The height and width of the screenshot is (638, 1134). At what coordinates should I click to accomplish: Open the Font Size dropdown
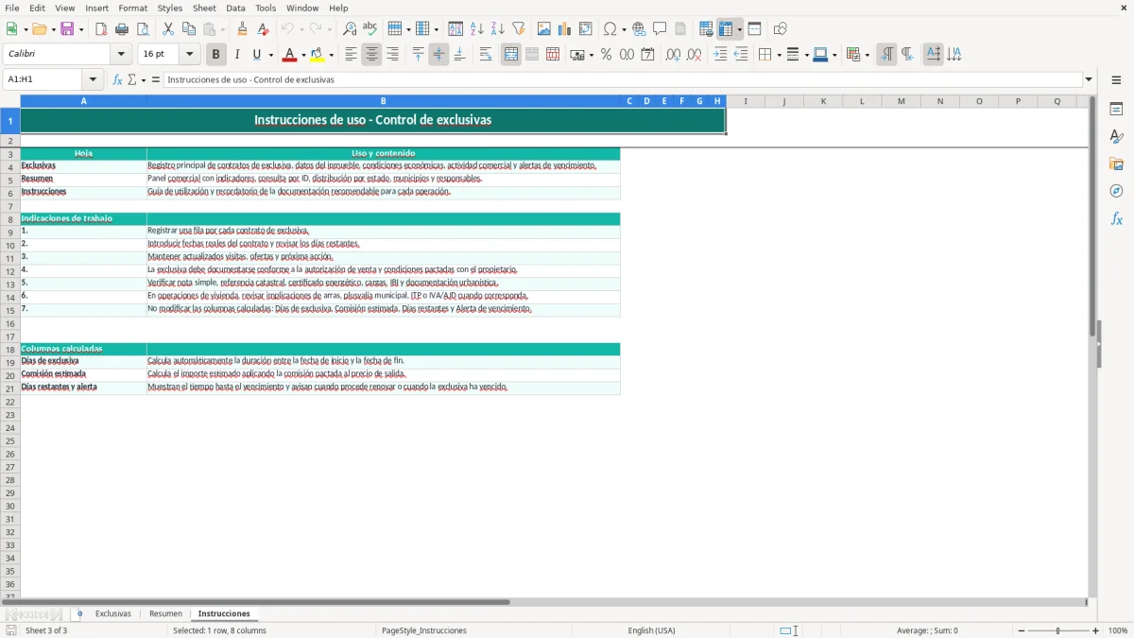pyautogui.click(x=190, y=55)
